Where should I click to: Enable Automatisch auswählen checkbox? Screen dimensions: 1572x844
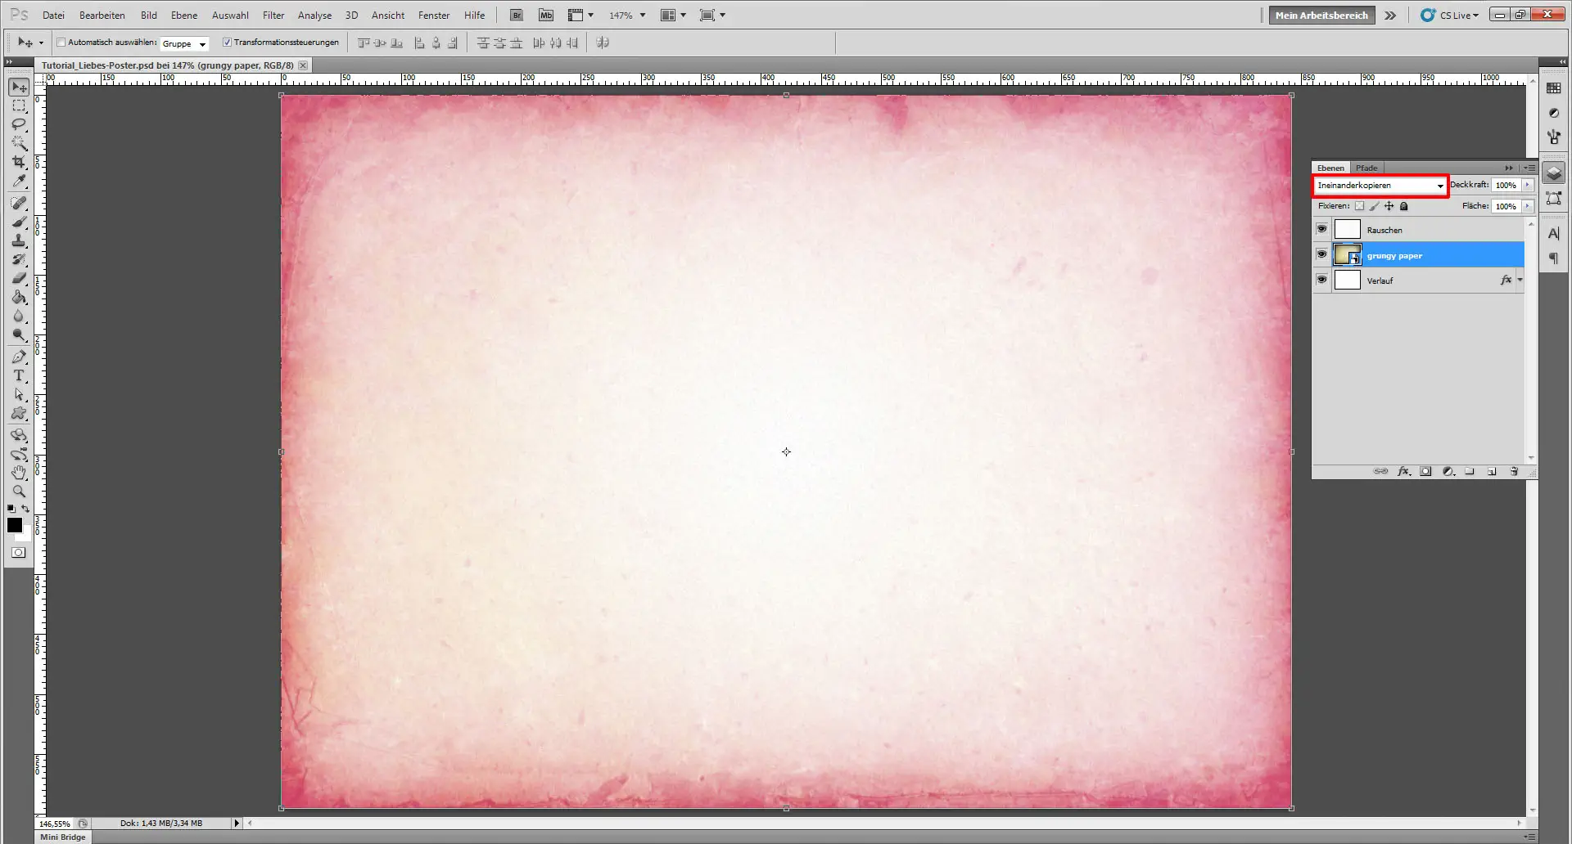coord(61,43)
